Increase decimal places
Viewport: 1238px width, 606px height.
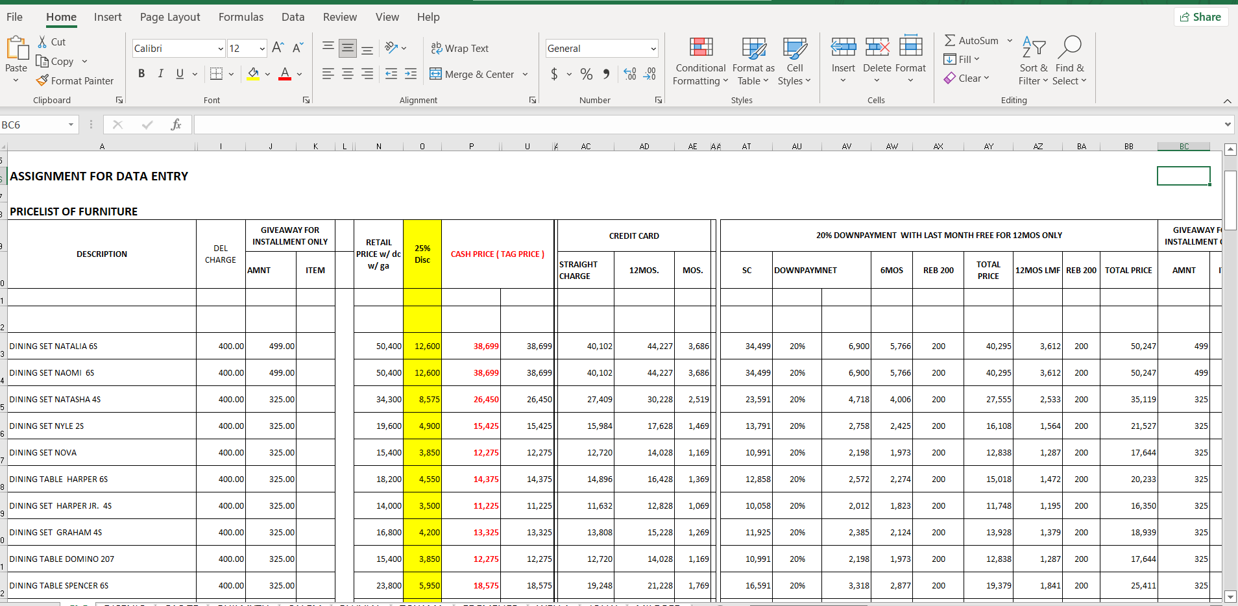[x=630, y=74]
